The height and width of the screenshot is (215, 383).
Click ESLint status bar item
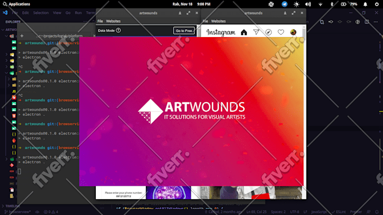[x=339, y=212]
